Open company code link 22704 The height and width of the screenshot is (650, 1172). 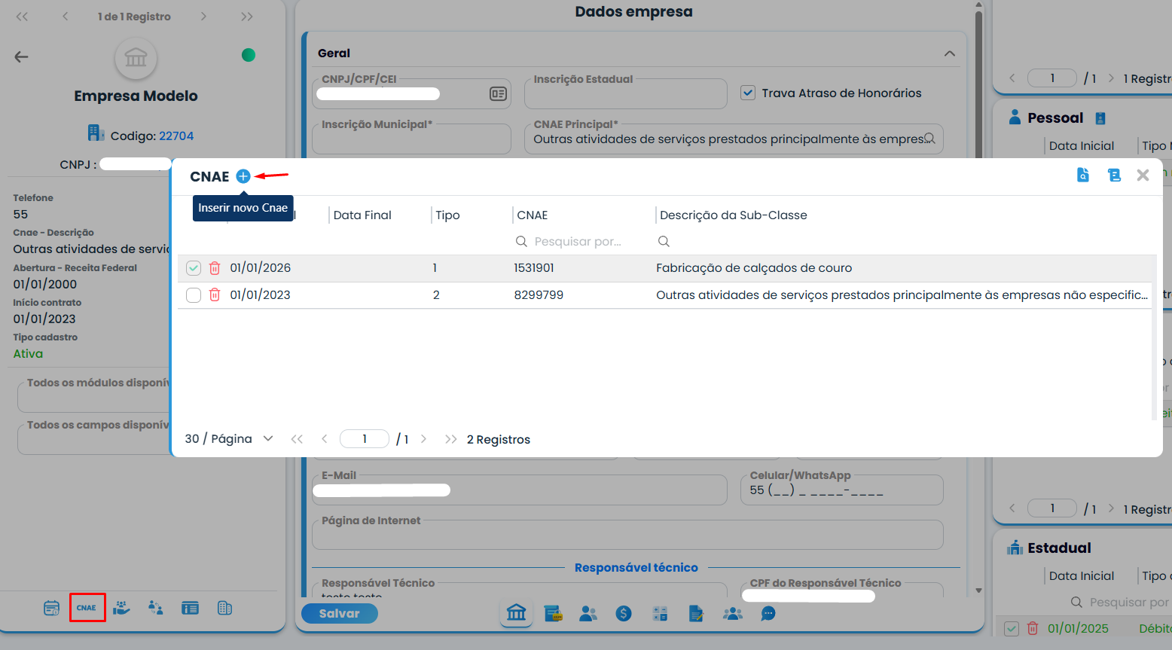tap(176, 136)
